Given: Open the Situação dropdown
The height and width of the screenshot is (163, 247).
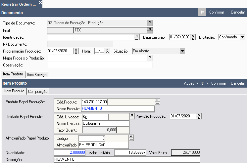Looking at the screenshot, I should (x=182, y=51).
